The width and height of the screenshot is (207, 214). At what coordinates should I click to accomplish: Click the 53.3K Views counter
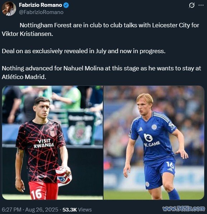pos(77,209)
